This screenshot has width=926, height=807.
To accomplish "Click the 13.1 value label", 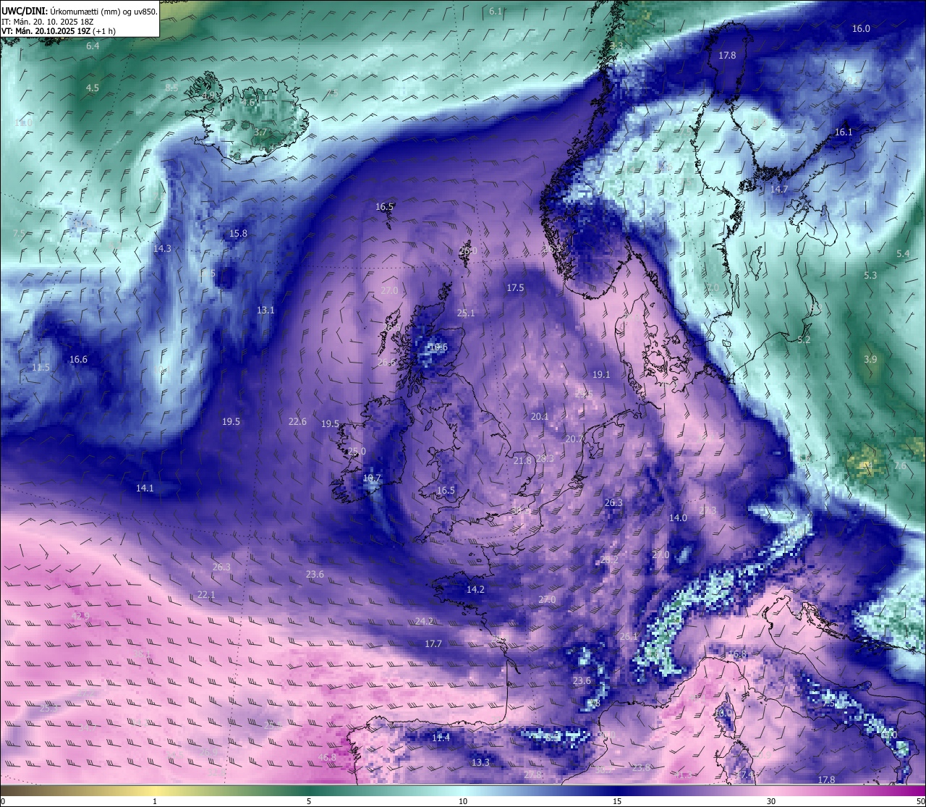I will point(266,310).
